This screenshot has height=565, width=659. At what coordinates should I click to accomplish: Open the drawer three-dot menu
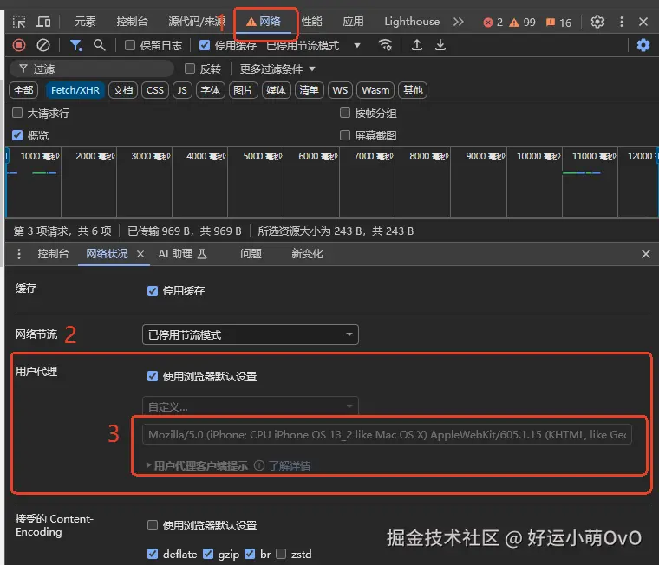click(x=19, y=254)
